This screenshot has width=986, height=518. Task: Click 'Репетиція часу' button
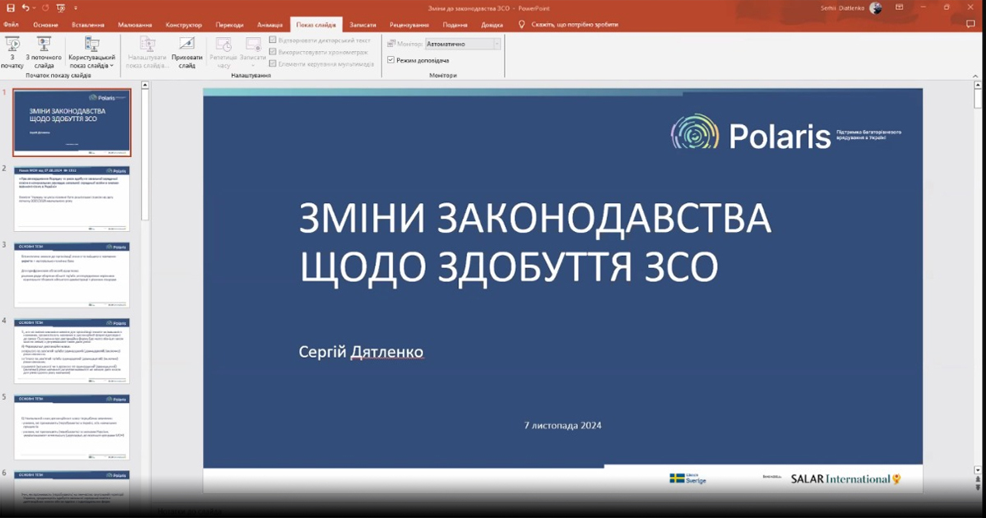click(x=223, y=52)
